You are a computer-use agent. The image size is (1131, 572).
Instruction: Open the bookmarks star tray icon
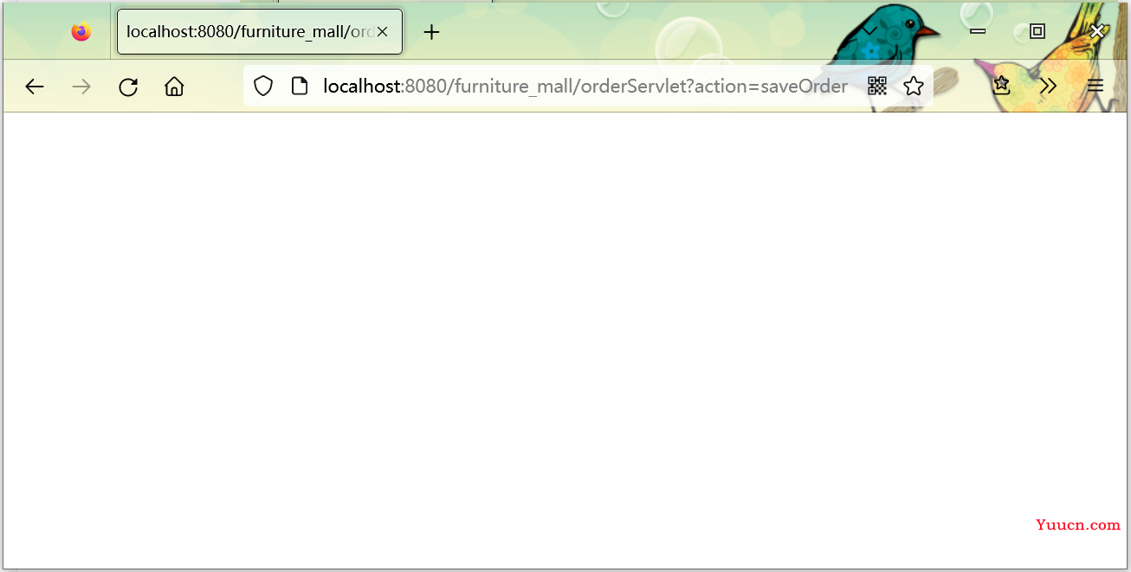(1002, 85)
